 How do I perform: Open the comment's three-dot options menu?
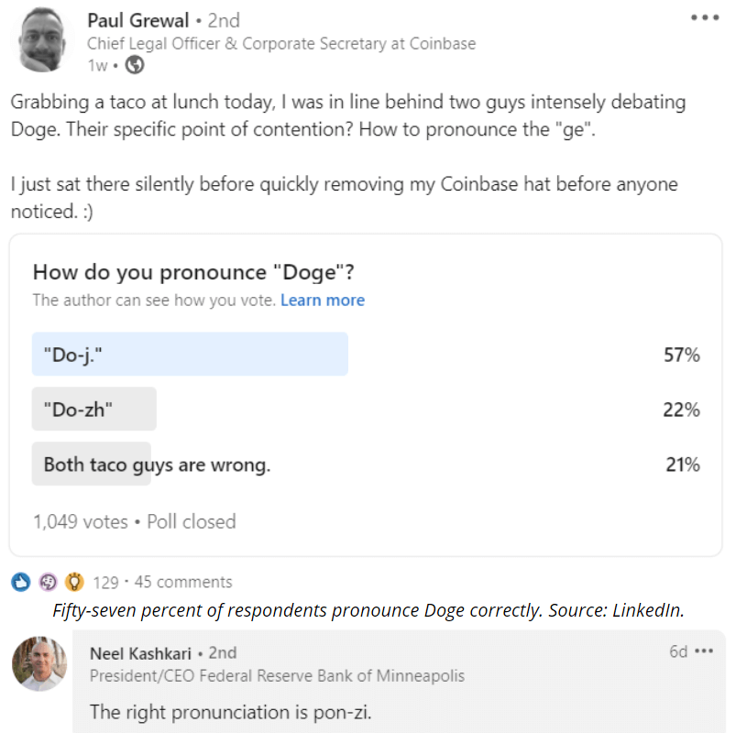(704, 651)
